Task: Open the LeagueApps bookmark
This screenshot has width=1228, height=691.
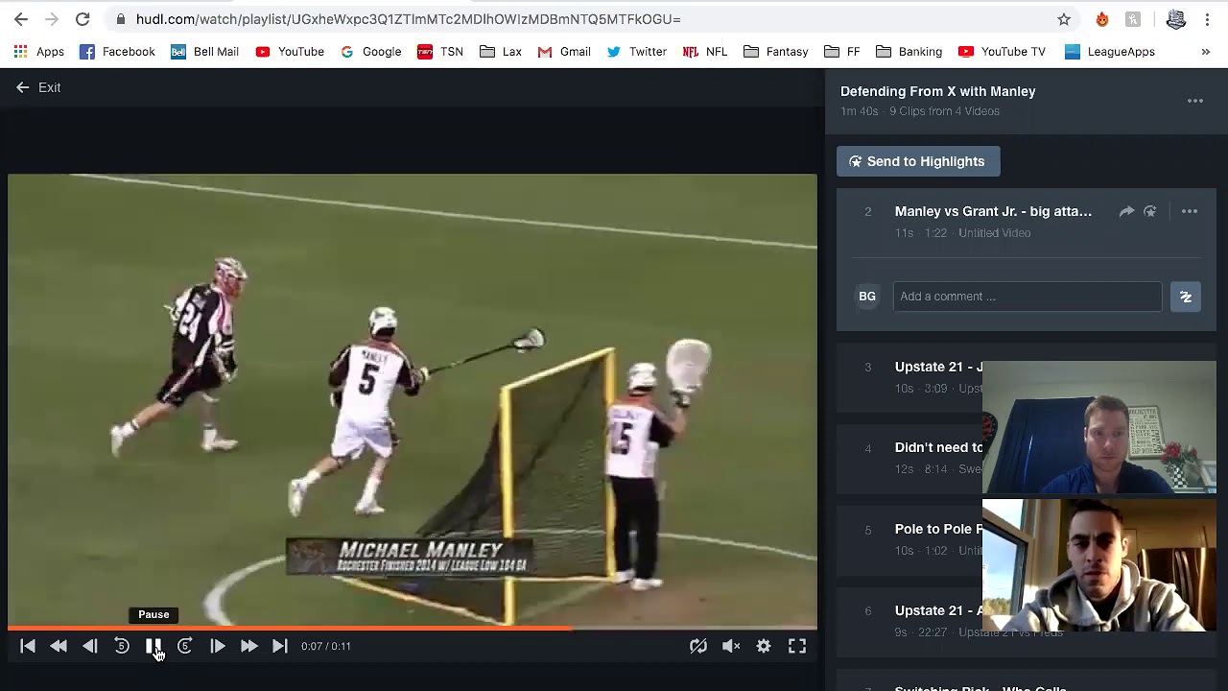Action: point(1110,52)
